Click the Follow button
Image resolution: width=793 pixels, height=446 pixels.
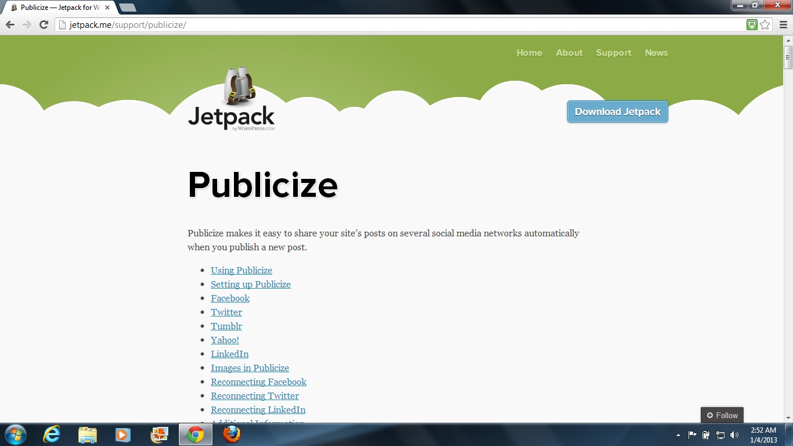[x=722, y=415]
